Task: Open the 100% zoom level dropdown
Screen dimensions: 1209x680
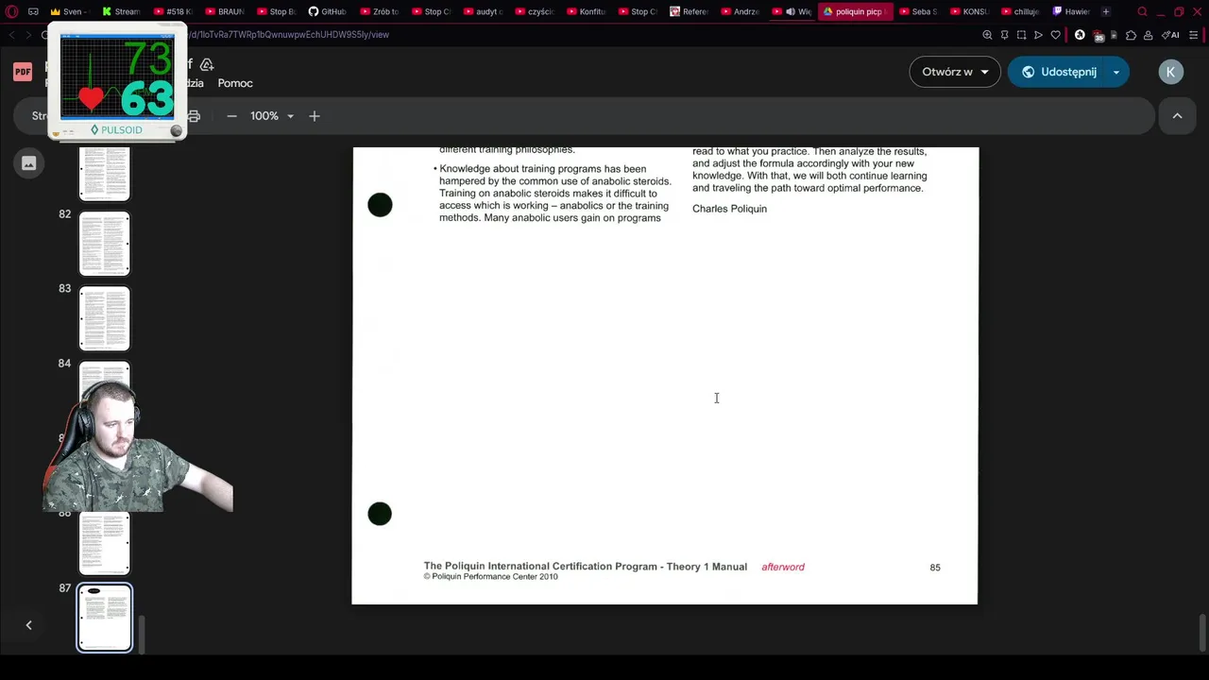Action: pos(272,116)
